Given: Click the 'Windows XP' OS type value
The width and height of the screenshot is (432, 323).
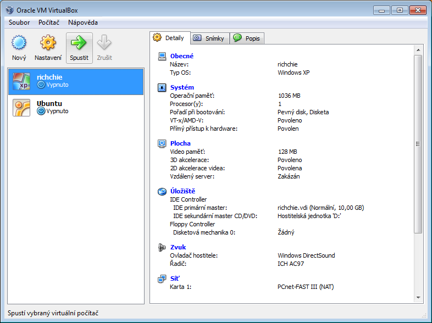Looking at the screenshot, I should [293, 73].
